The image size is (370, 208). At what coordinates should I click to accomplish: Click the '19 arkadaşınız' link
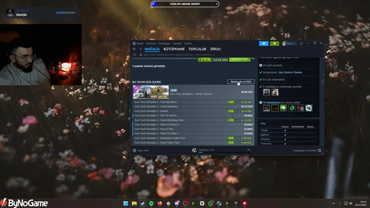[x=272, y=103]
